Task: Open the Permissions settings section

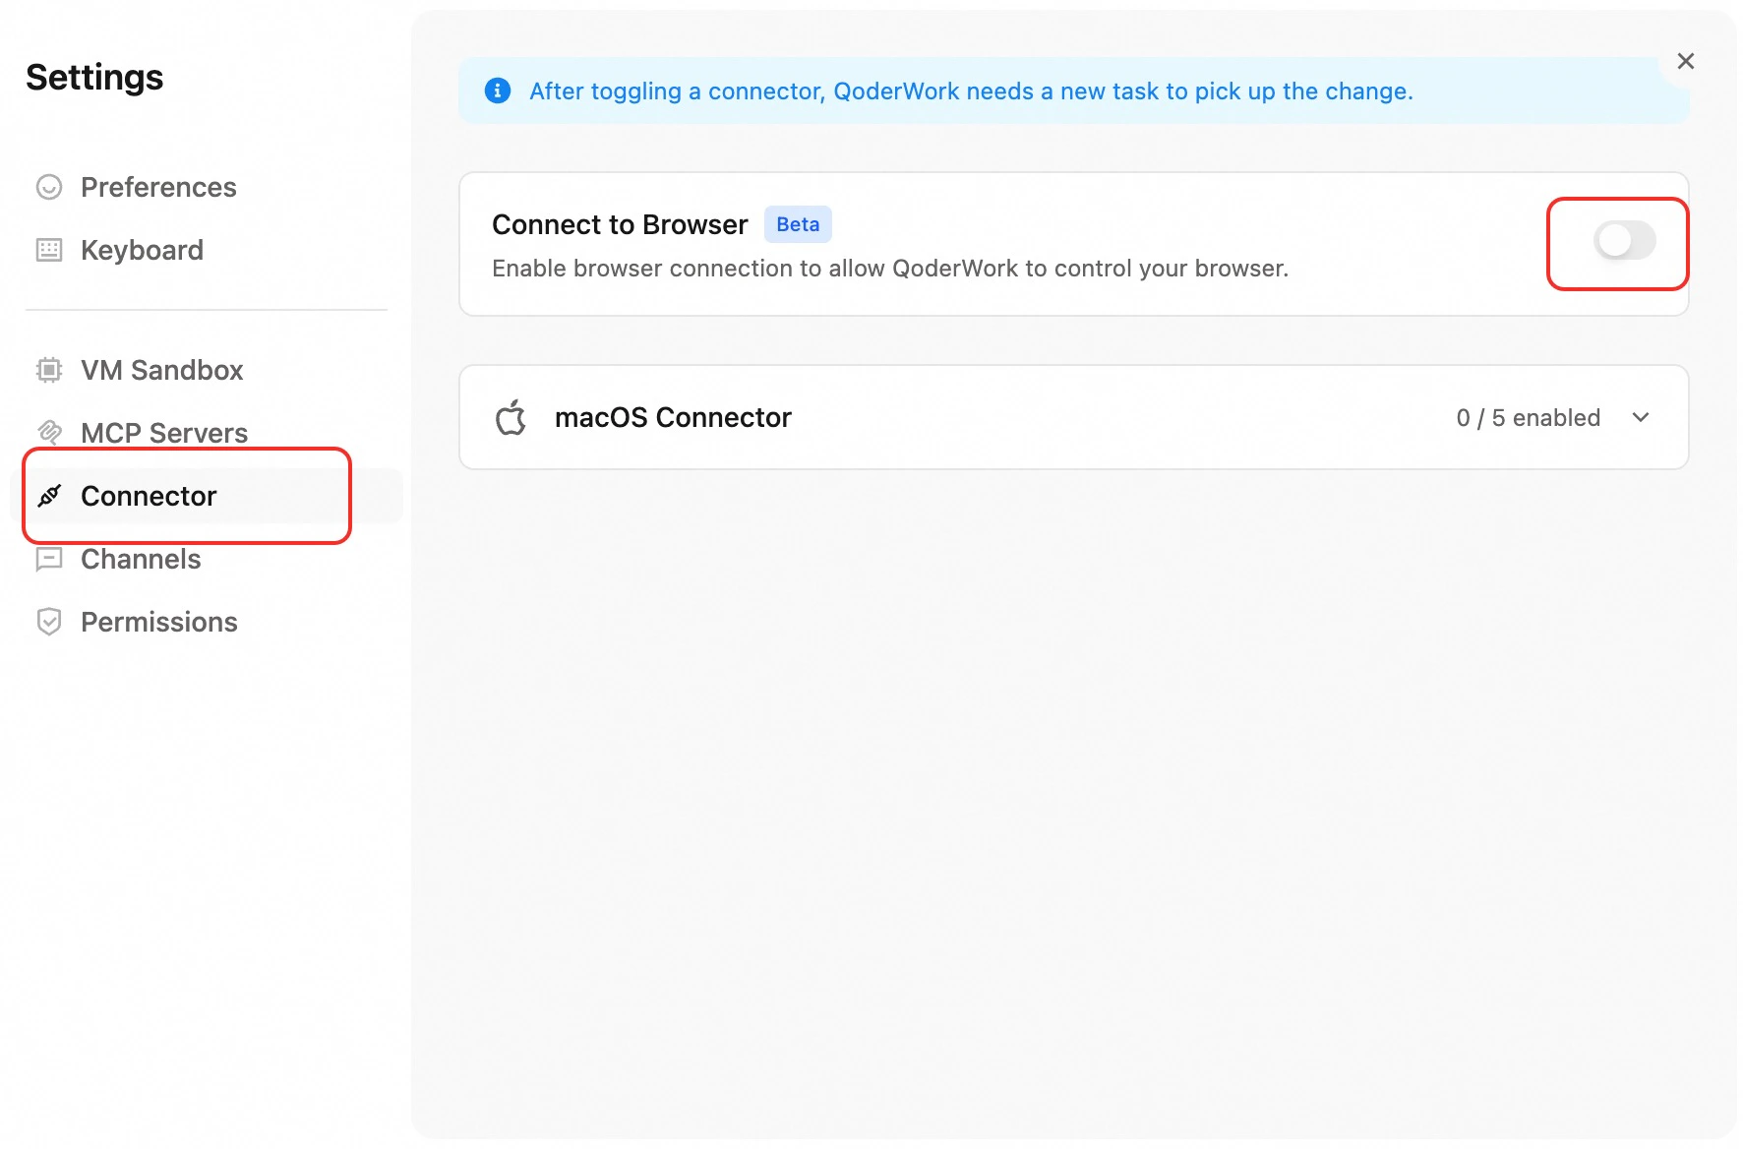Action: tap(158, 622)
